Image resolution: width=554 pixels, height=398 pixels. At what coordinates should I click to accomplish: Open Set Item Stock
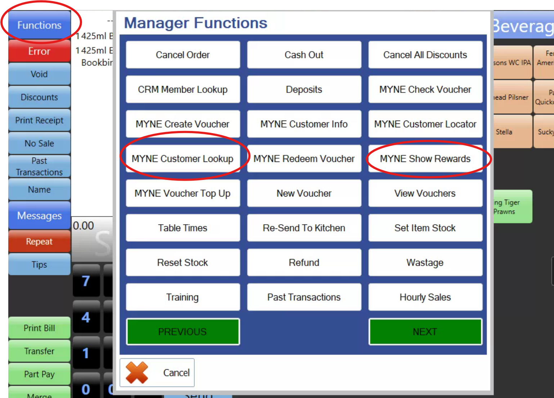425,228
